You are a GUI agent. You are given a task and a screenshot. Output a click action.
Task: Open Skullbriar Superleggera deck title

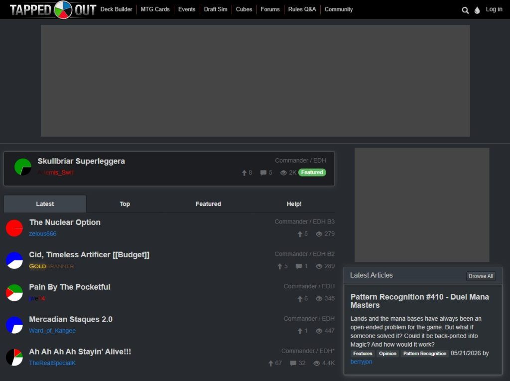[x=81, y=161]
